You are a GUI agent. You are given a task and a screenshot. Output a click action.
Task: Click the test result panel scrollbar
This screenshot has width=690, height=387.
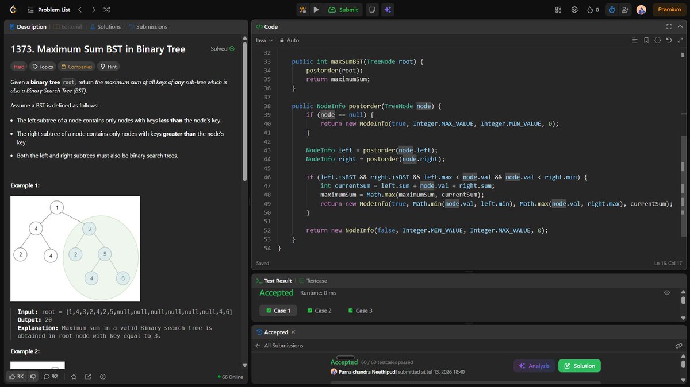[683, 300]
